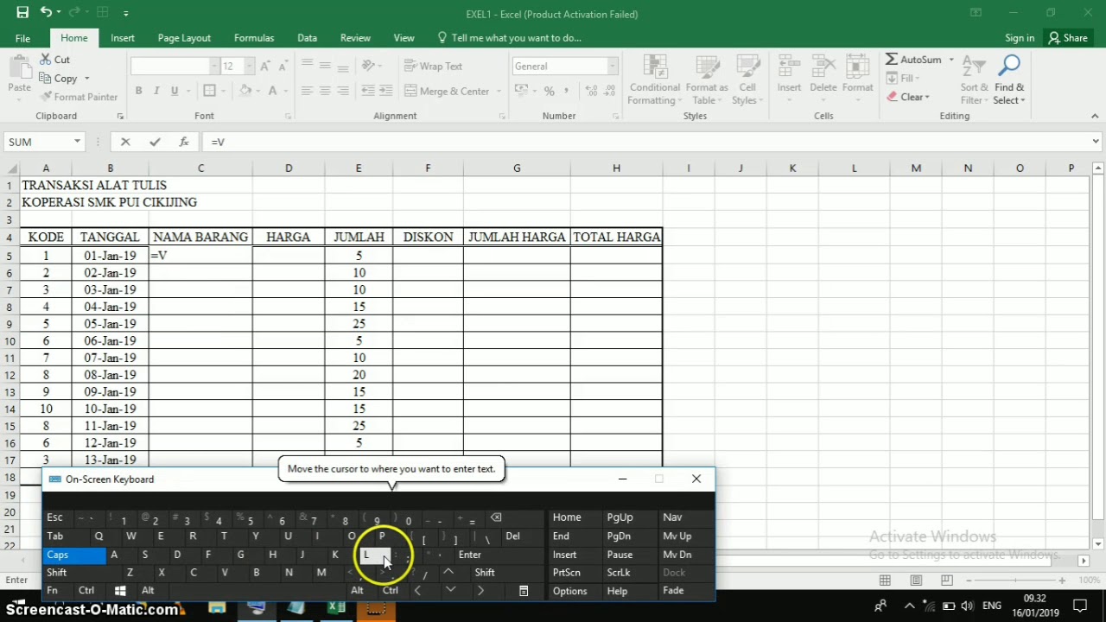Apply the Font Color letter A
This screenshot has width=1106, height=622.
tap(272, 91)
